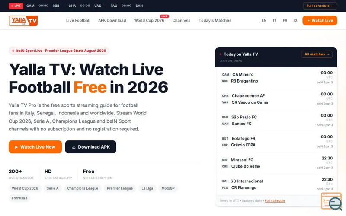The height and width of the screenshot is (216, 346).
Task: Open Channels menu item
Action: point(181,20)
